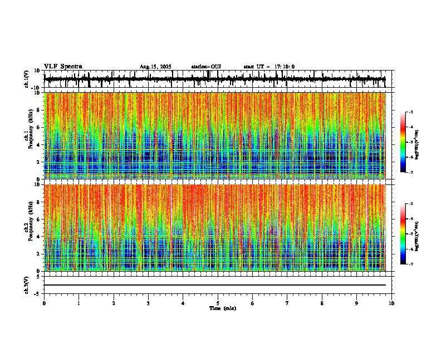This screenshot has height=340, width=441.
Task: Click the "8" kHz tick on ch.2 frequency axis
Action: click(x=38, y=202)
